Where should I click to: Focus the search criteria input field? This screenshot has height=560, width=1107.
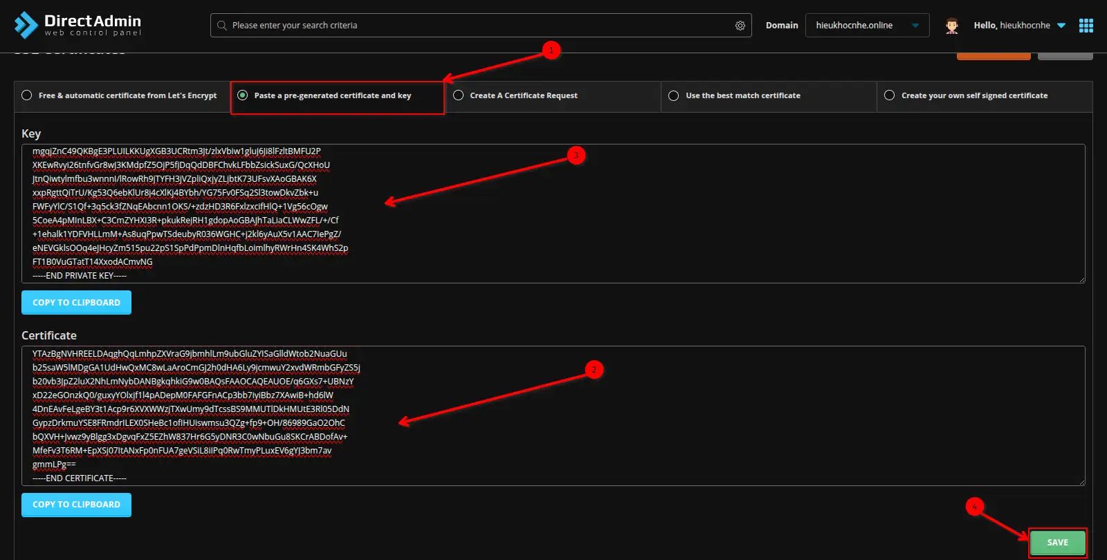click(477, 26)
